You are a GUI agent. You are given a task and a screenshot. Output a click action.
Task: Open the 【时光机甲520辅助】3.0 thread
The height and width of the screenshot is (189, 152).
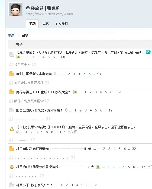tap(76, 127)
